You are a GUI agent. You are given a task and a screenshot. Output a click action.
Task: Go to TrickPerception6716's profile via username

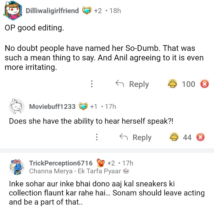[61, 163]
